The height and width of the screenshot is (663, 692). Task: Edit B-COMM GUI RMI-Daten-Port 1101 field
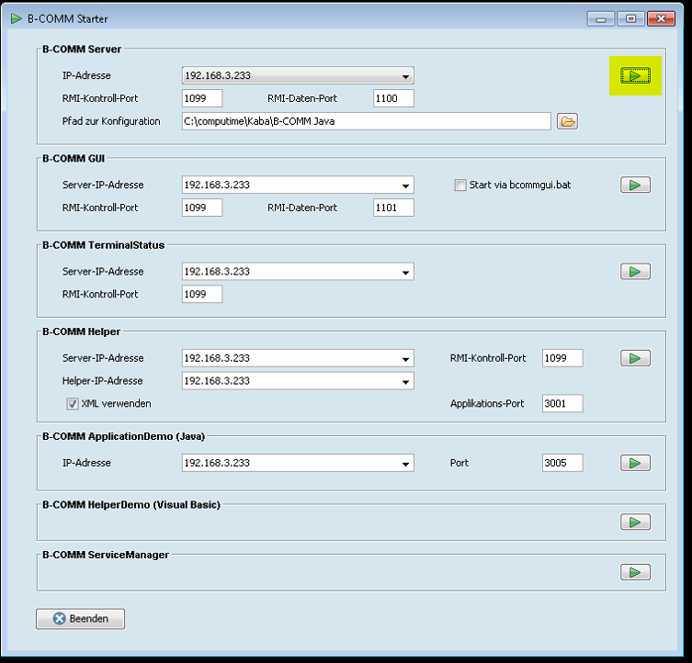click(393, 208)
